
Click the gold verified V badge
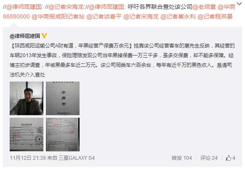click(44, 36)
